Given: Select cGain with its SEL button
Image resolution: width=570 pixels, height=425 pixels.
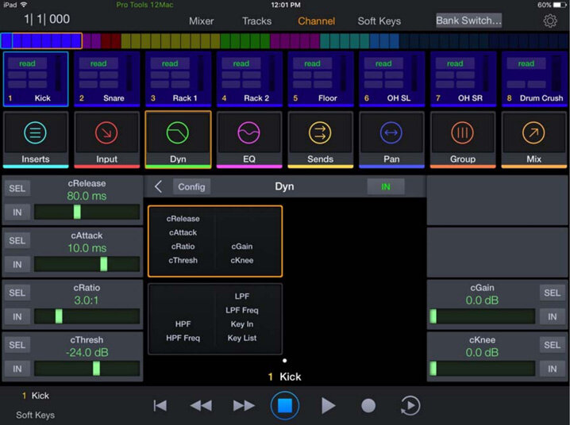Looking at the screenshot, I should (553, 293).
